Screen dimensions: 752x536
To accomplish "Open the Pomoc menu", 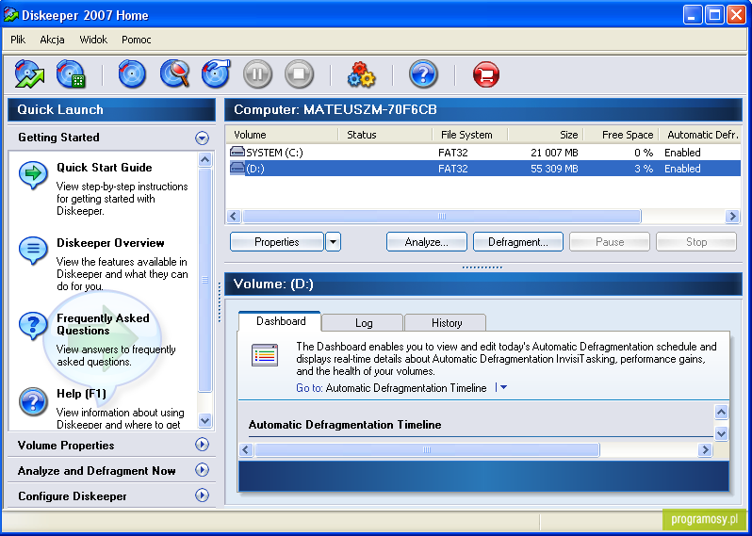I will click(x=137, y=40).
